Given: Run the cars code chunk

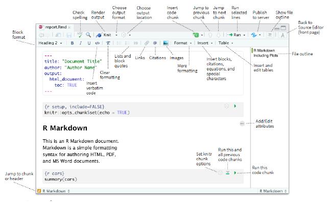Looking at the screenshot, I should pos(235,173).
